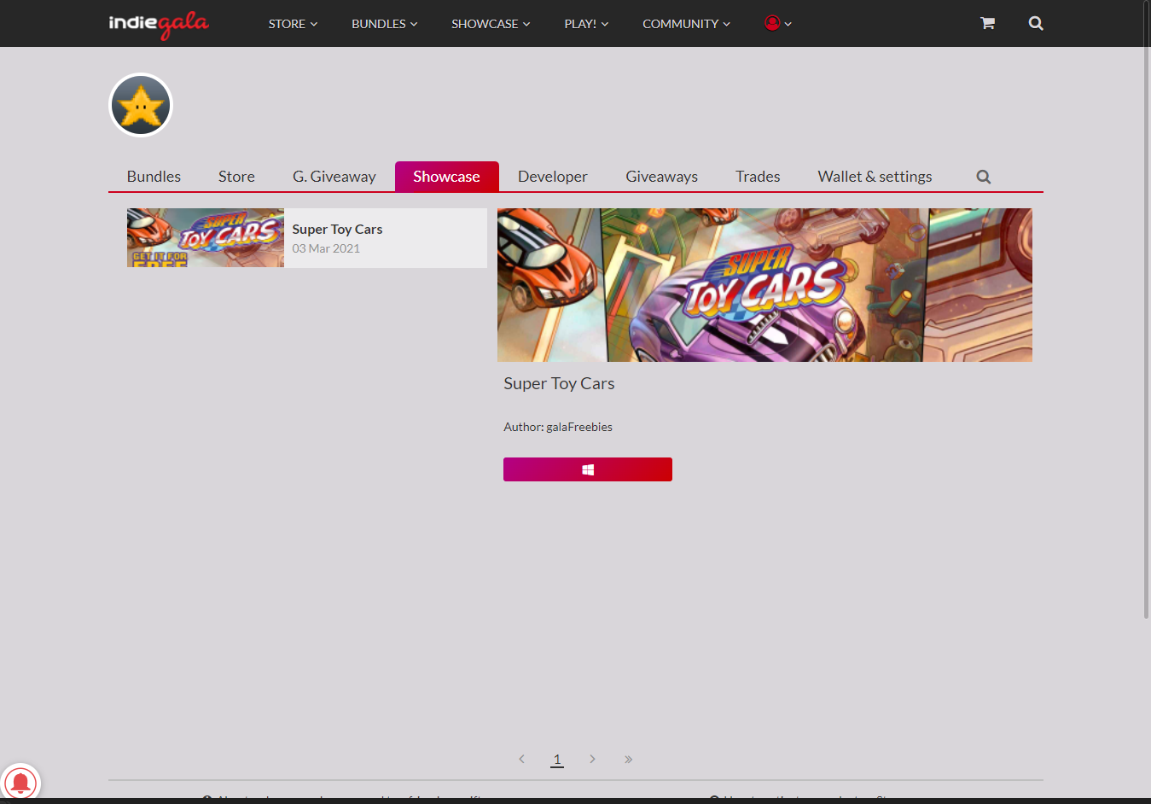This screenshot has width=1151, height=804.
Task: Go to next page arrow
Action: pyautogui.click(x=592, y=759)
